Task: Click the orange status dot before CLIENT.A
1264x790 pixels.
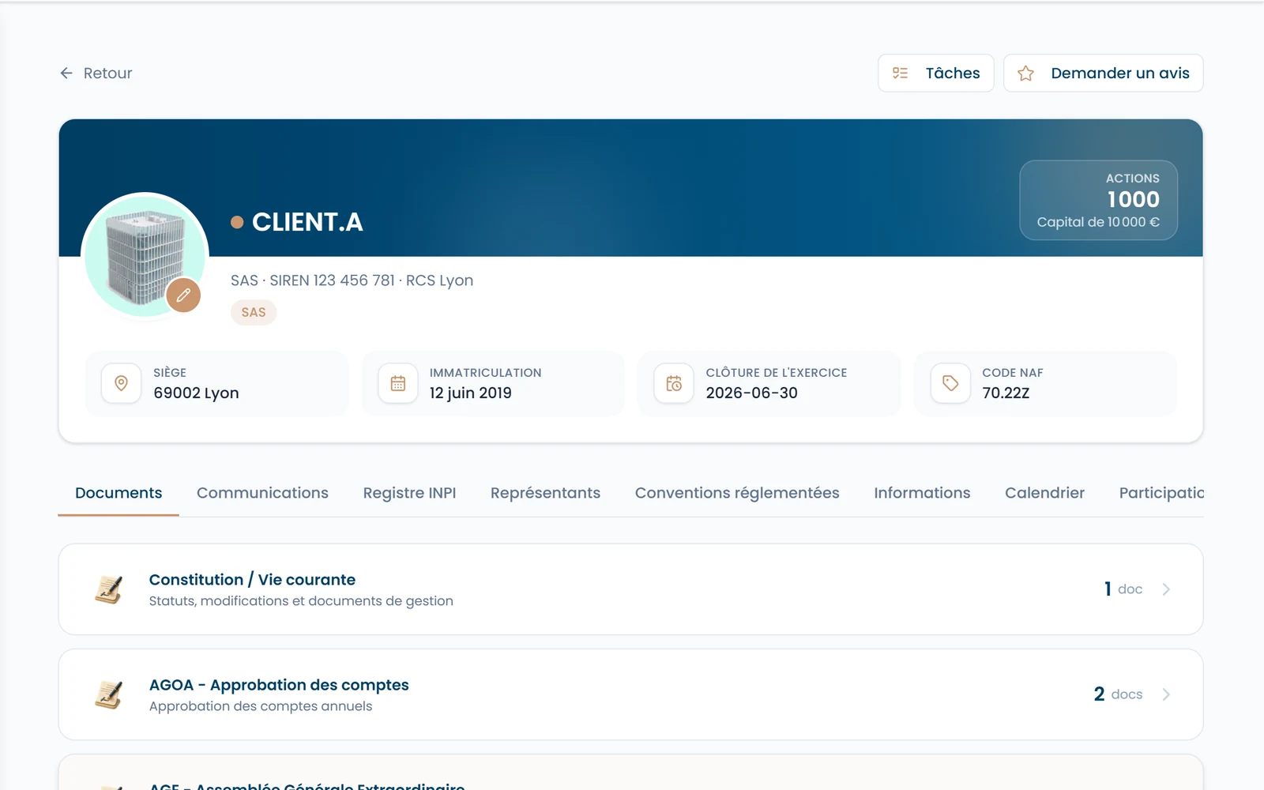Action: tap(237, 222)
